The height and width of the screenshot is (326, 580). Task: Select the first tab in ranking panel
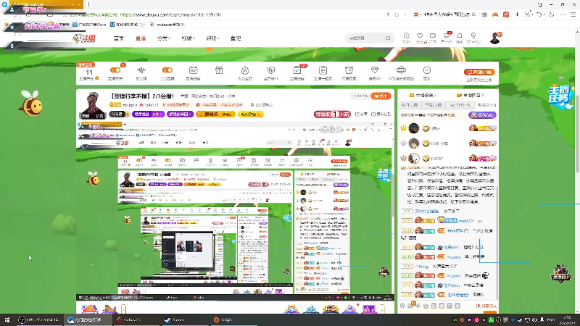pyautogui.click(x=409, y=105)
